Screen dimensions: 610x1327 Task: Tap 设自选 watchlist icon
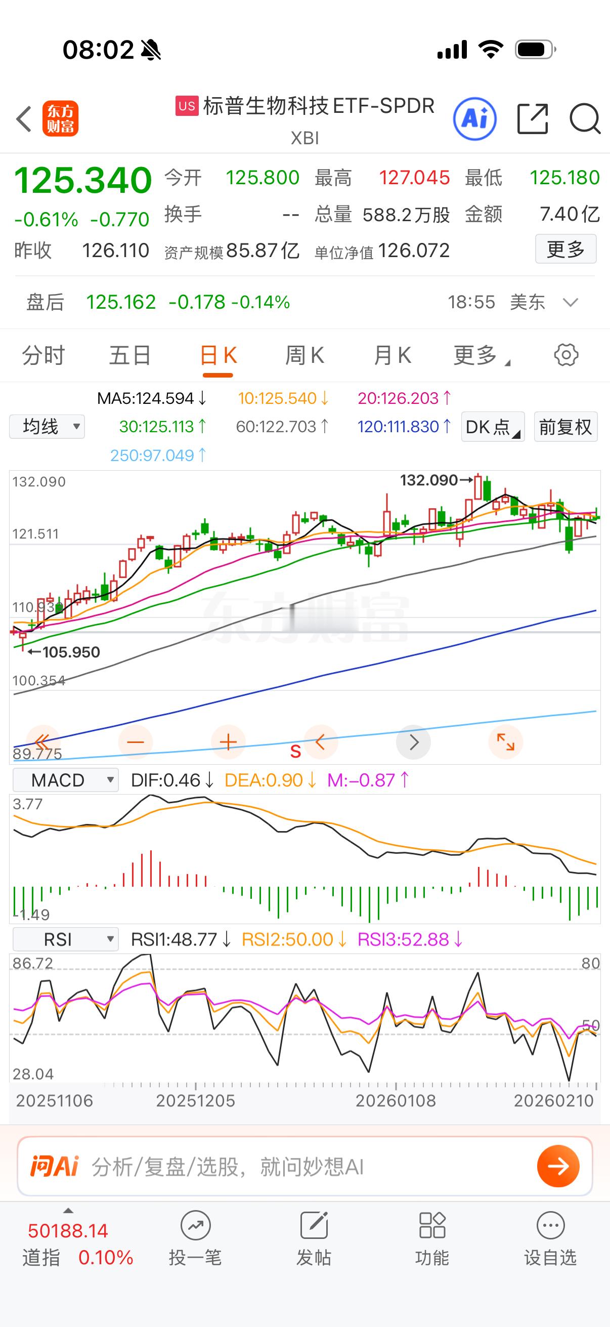click(x=550, y=1225)
